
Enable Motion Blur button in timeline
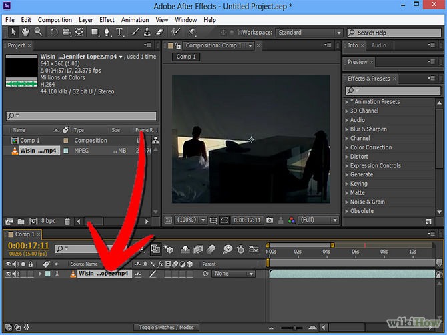click(211, 250)
